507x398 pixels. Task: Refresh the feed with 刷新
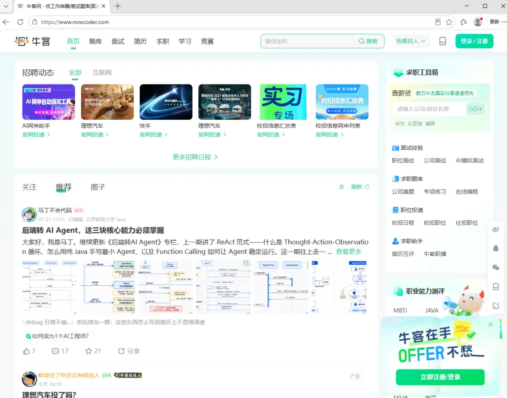pos(360,187)
